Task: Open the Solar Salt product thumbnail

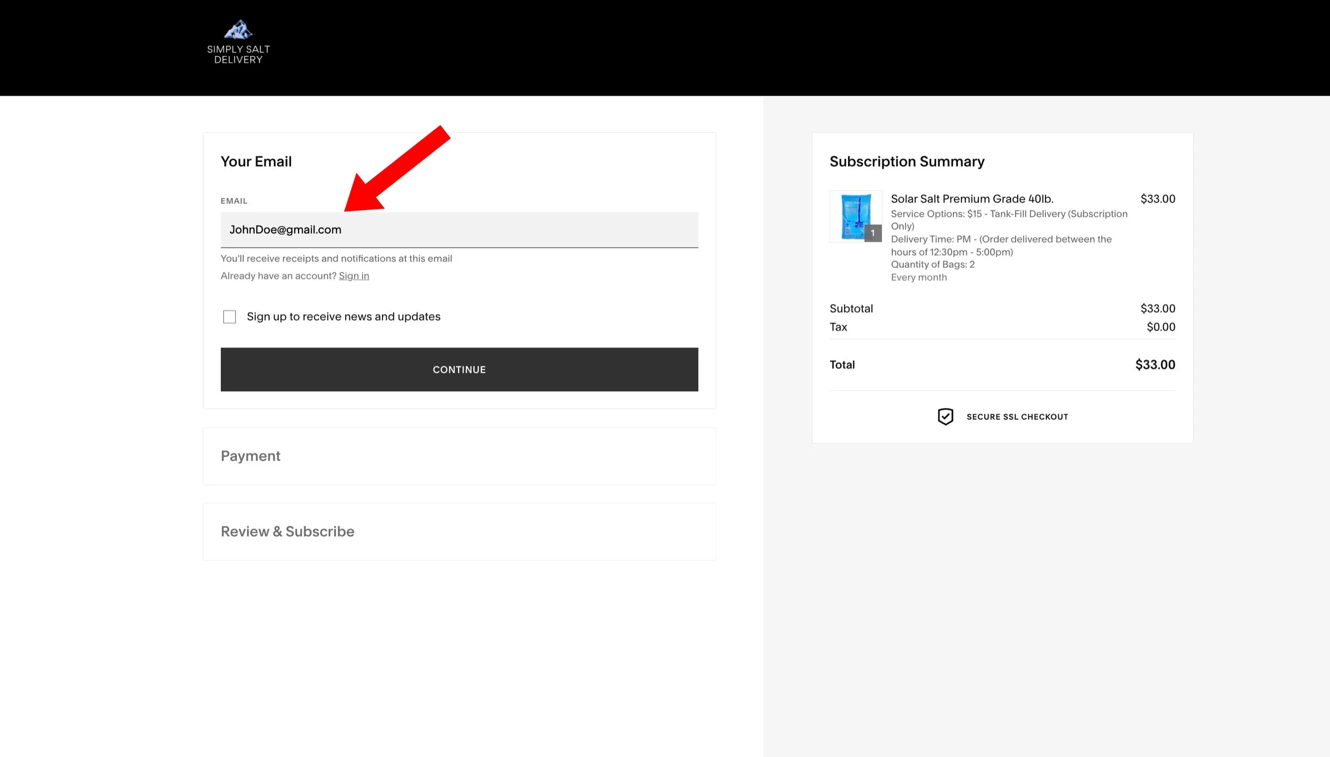Action: pos(855,216)
